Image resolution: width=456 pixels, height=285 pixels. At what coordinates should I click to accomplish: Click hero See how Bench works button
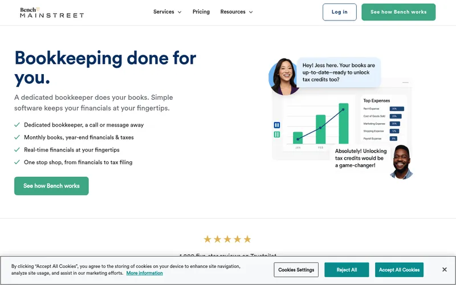51,186
